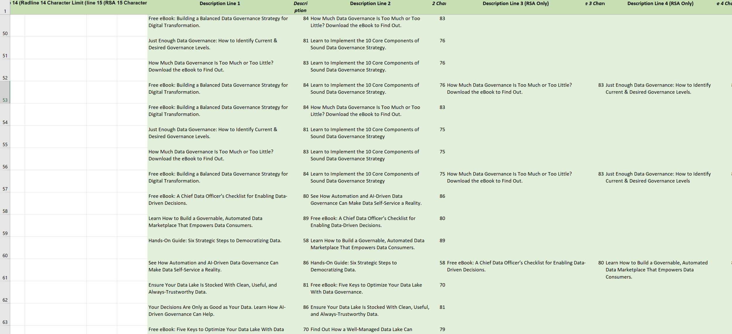The height and width of the screenshot is (334, 732).
Task: Click the Description Line 3 (RSA Only) header
Action: point(515,4)
